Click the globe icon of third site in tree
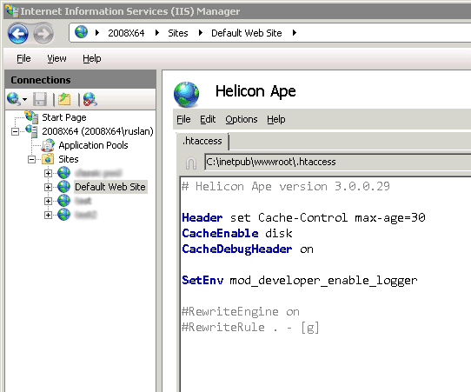The image size is (471, 392). pyautogui.click(x=63, y=201)
